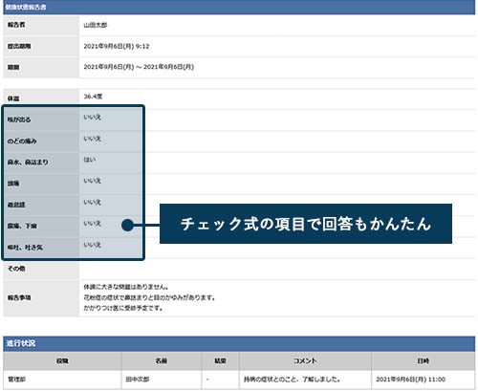Select the line about 花粉症の症状で鼻詰まり
Image resolution: width=478 pixels, height=392 pixels.
149,297
